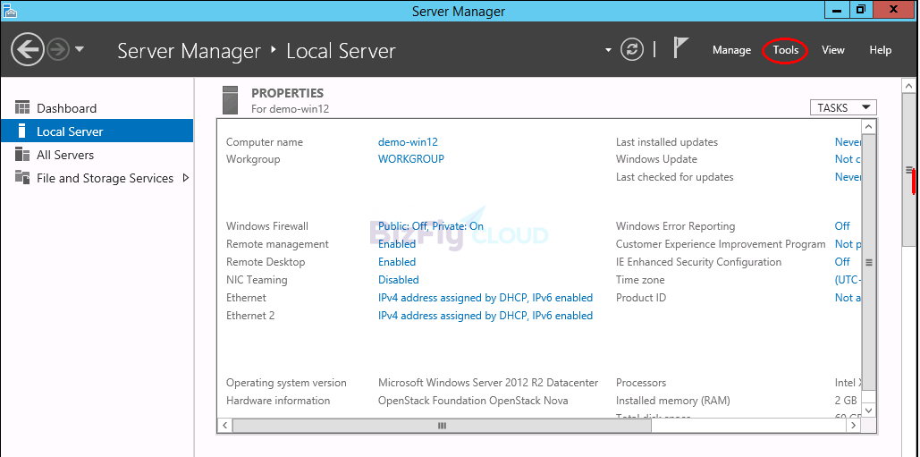Click the Dashboard grid icon
This screenshot has width=920, height=457.
[22, 107]
